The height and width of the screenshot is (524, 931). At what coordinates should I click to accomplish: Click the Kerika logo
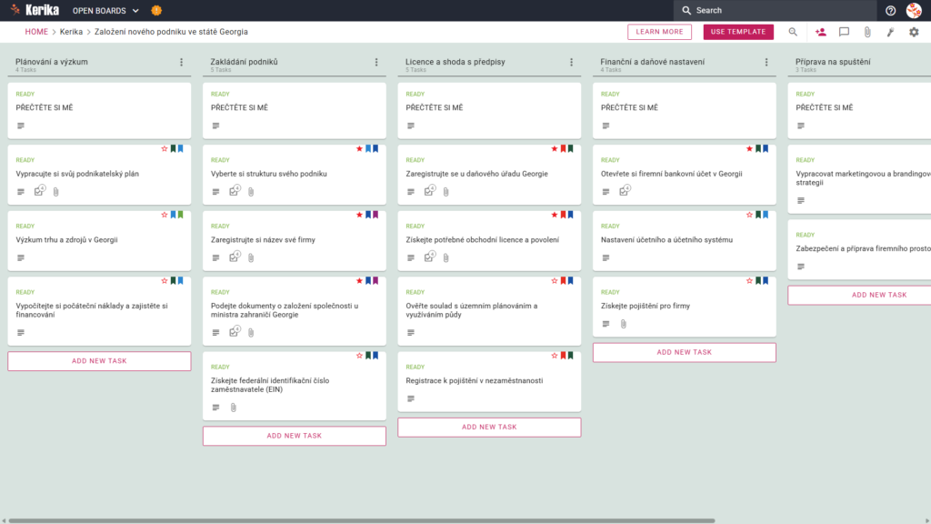[35, 10]
